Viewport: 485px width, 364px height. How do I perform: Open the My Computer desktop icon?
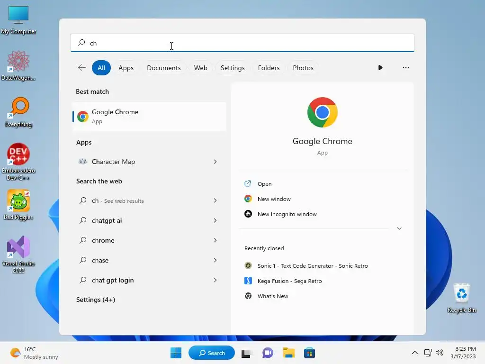pyautogui.click(x=18, y=19)
